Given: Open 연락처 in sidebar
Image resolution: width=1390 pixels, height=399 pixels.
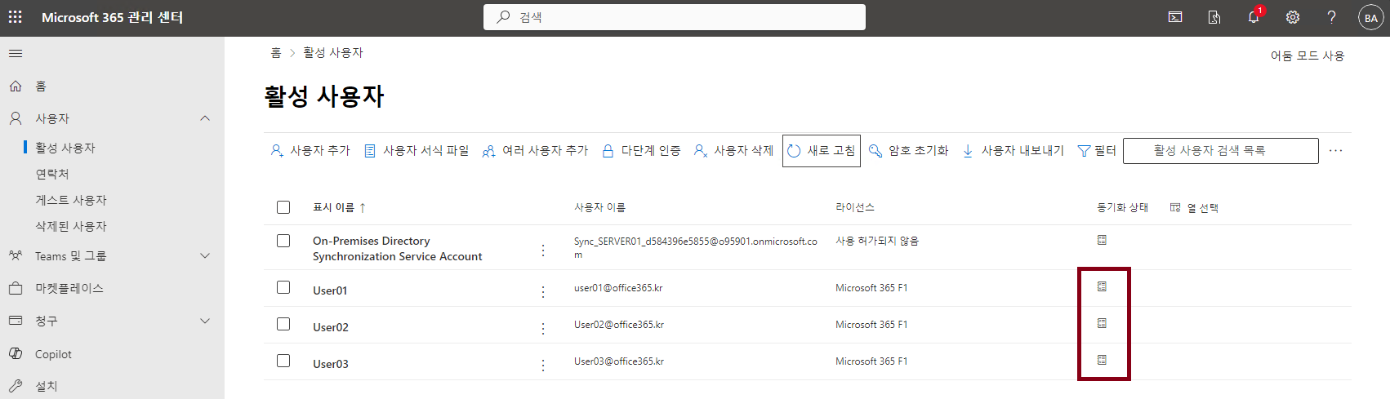Looking at the screenshot, I should (x=52, y=174).
